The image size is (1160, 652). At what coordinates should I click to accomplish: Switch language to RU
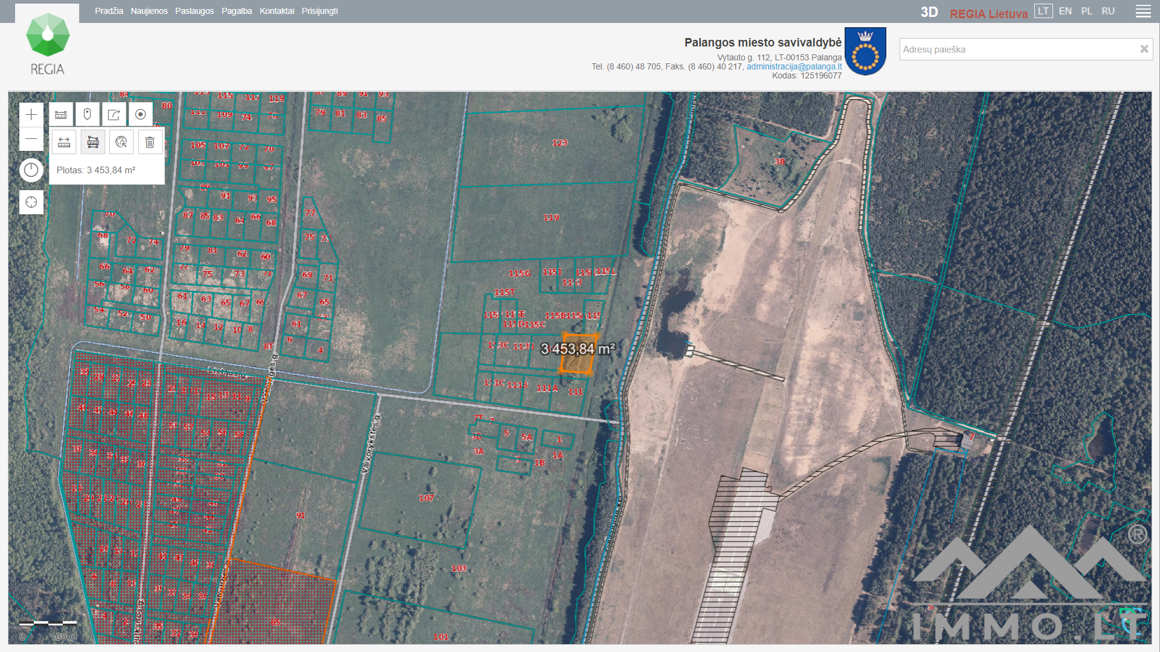(x=1108, y=11)
